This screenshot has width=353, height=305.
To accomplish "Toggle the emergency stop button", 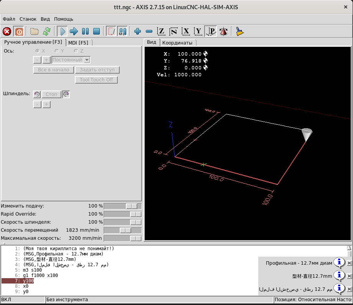I will (7, 31).
